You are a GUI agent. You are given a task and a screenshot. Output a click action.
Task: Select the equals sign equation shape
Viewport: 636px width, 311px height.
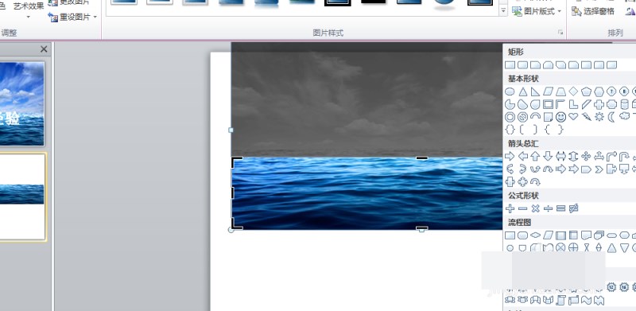(x=560, y=208)
